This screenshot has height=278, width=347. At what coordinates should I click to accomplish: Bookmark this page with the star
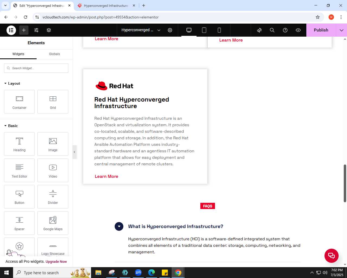[318, 17]
